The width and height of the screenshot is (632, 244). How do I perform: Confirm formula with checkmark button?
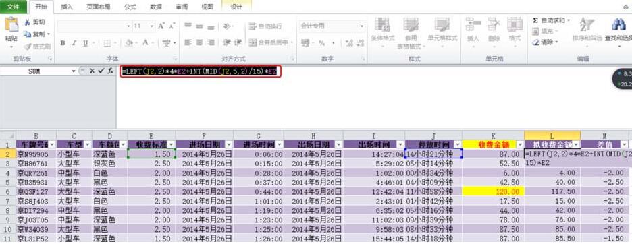point(101,71)
